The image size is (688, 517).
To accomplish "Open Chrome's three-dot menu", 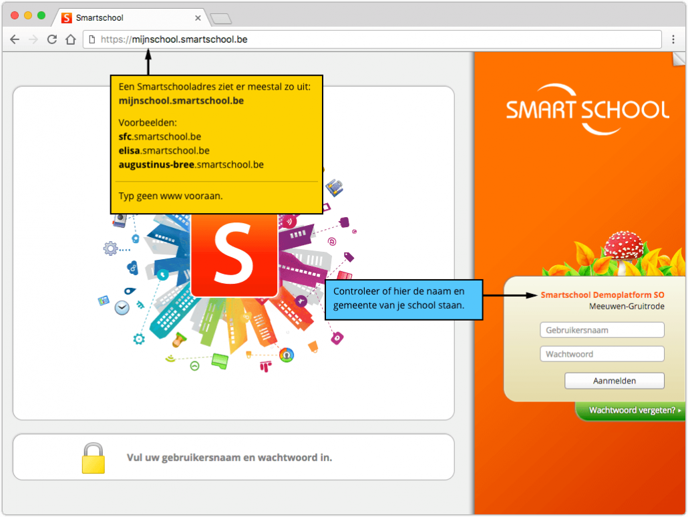I will point(673,39).
